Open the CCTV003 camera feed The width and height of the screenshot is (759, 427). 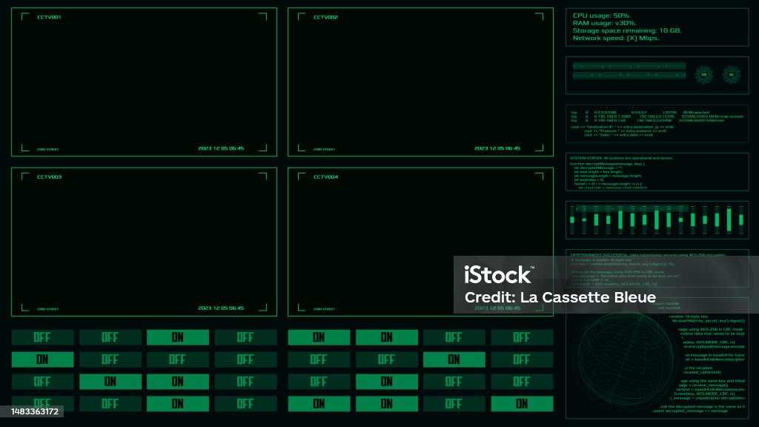[x=145, y=242]
